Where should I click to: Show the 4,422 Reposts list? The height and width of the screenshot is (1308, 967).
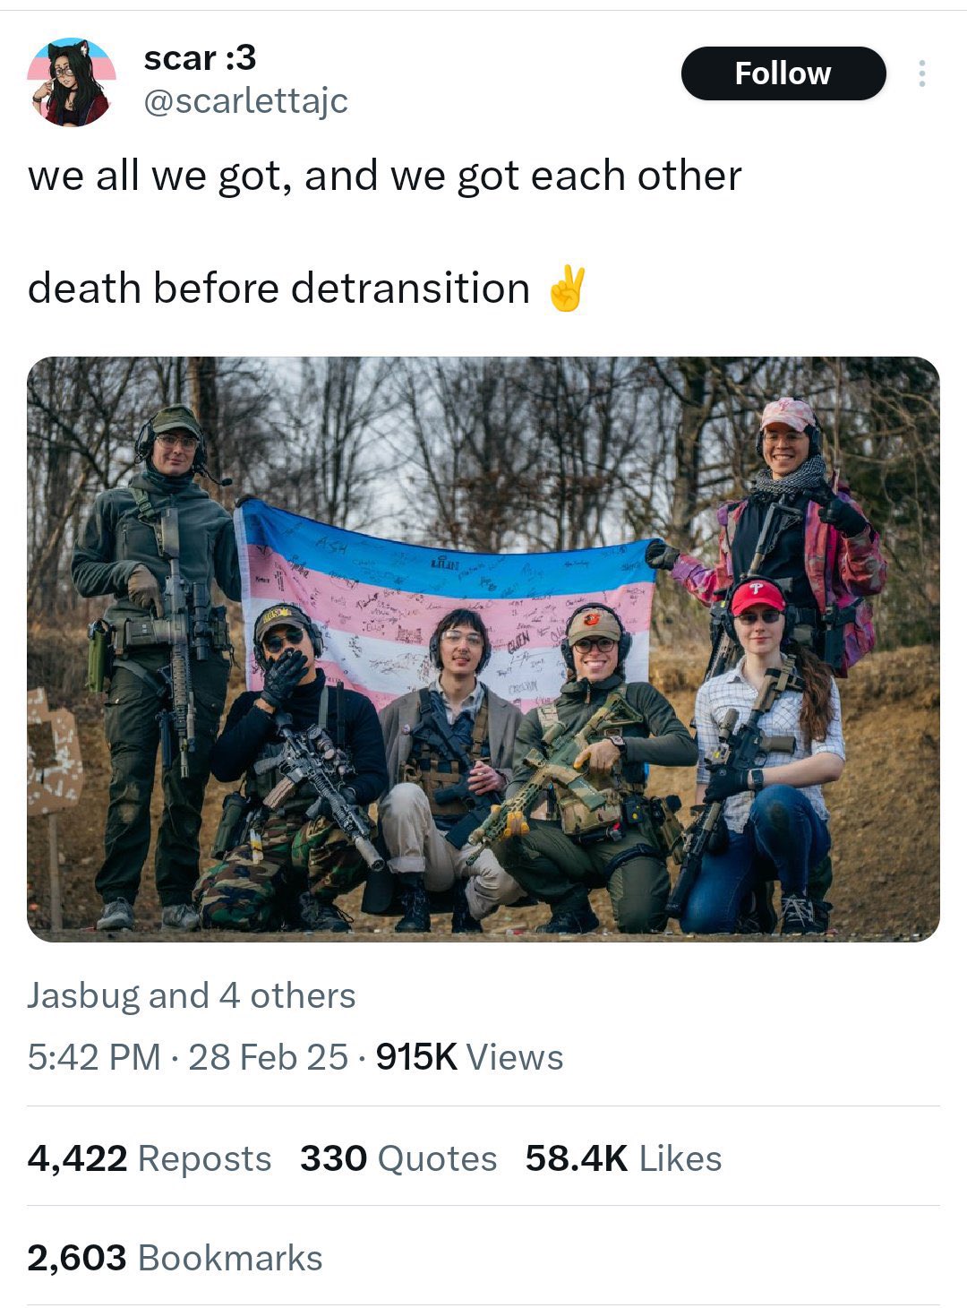point(150,1158)
